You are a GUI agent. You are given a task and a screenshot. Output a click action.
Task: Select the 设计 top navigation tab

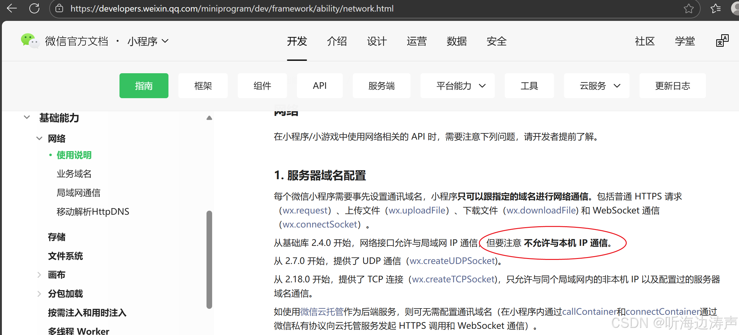(x=377, y=41)
